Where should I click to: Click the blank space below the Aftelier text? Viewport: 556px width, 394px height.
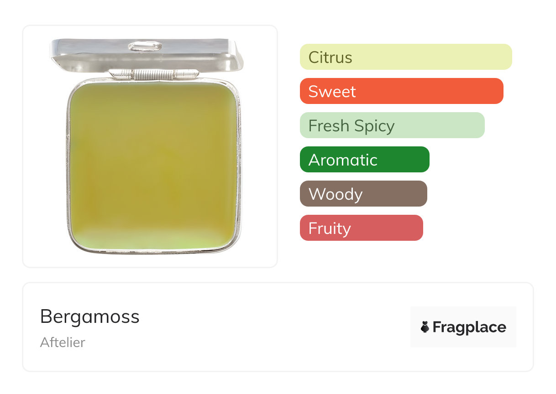[x=63, y=360]
